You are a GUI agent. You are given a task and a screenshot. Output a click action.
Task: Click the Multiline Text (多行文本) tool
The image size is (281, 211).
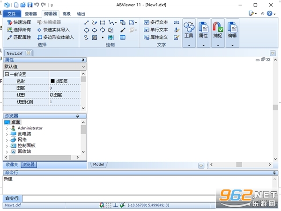click(156, 23)
